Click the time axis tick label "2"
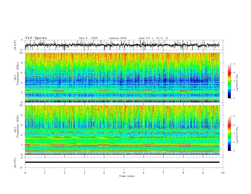Viewport: 251px width, 194px height. 65,173
